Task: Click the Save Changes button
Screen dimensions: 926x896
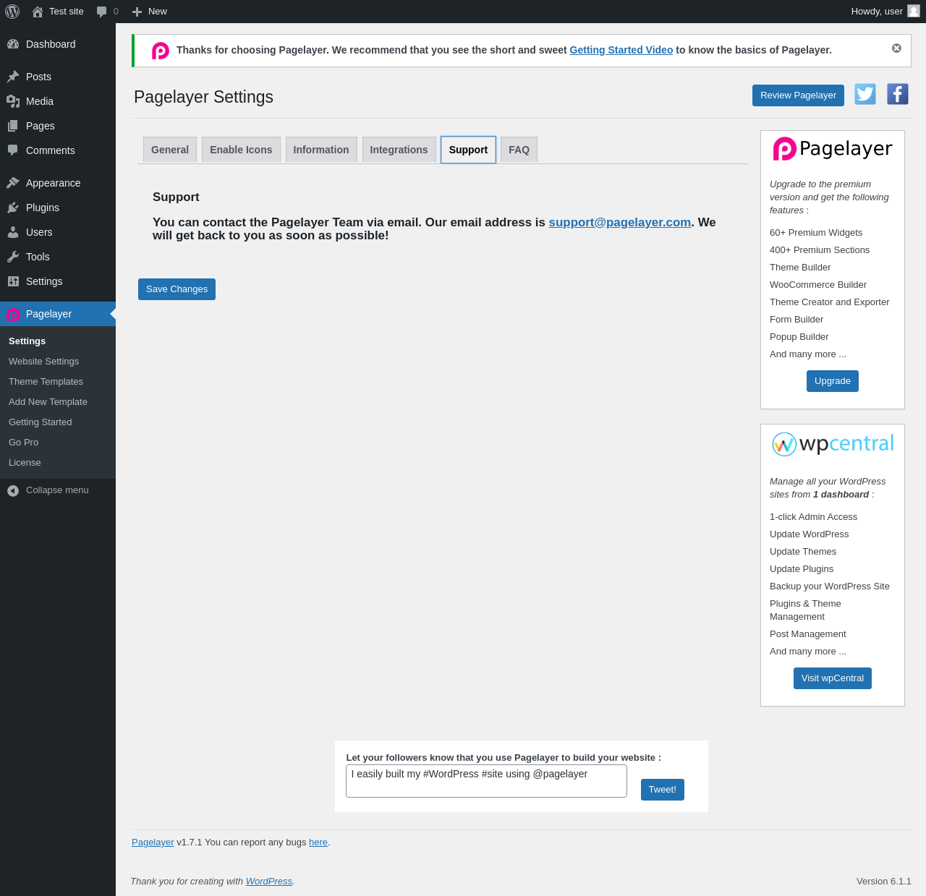Action: click(x=177, y=289)
